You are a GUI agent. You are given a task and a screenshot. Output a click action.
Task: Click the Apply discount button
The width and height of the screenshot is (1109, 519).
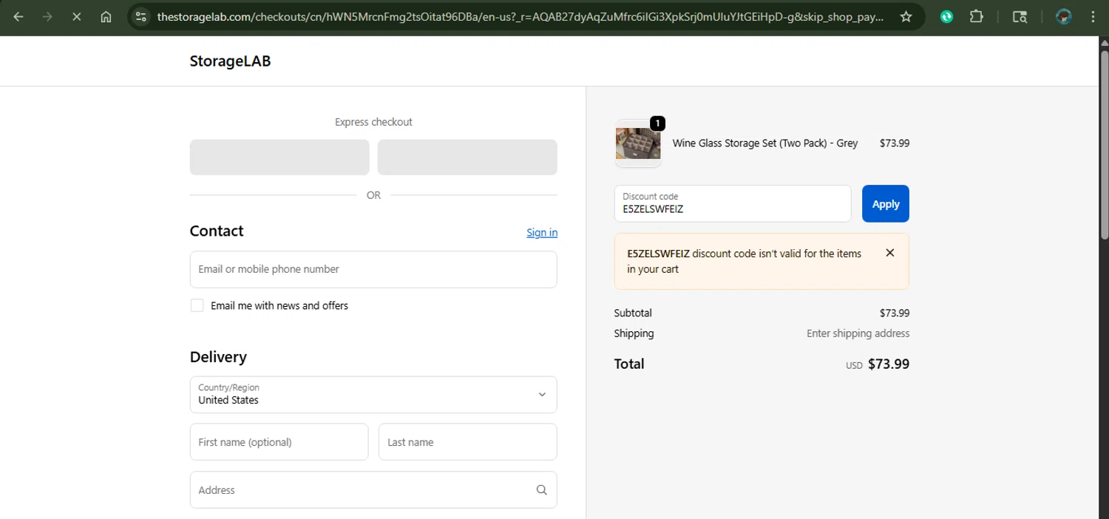click(886, 204)
